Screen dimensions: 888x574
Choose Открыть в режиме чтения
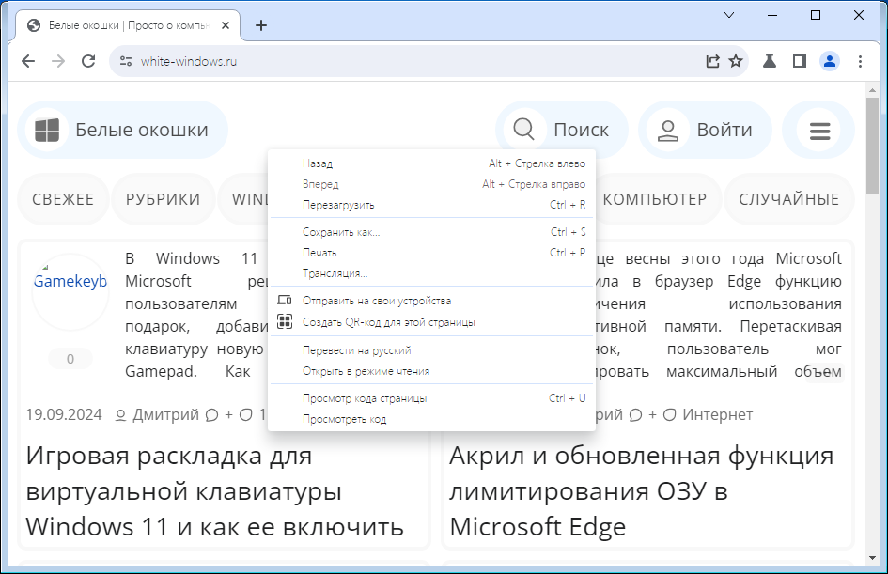pyautogui.click(x=431, y=371)
